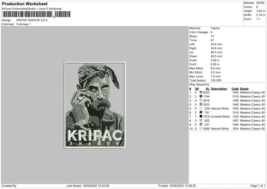Viewport: 267px width, 189px height.
Task: Click the Machine value 'Tajima'
Action: [x=215, y=28]
